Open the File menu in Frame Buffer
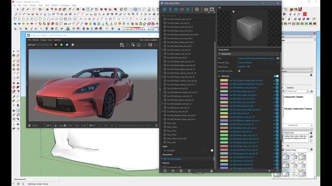The height and width of the screenshot is (186, 332). pos(30,40)
